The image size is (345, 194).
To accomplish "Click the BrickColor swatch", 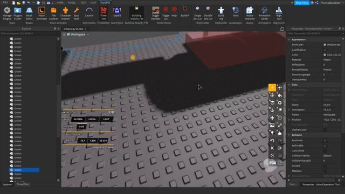I will (325, 45).
